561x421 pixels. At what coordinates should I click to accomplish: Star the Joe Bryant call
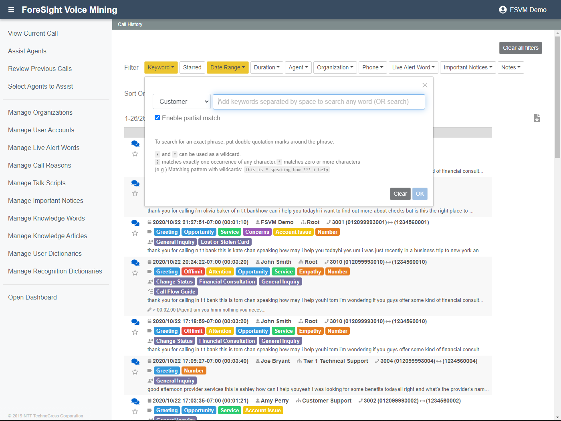coord(135,372)
